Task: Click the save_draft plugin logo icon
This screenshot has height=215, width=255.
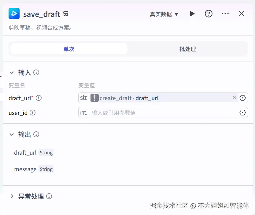Action: [x=14, y=13]
